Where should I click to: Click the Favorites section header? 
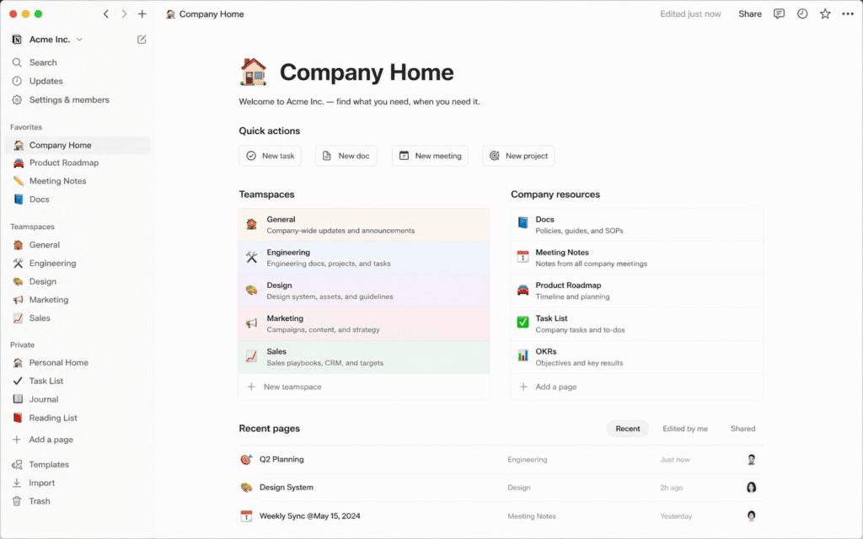pyautogui.click(x=26, y=127)
